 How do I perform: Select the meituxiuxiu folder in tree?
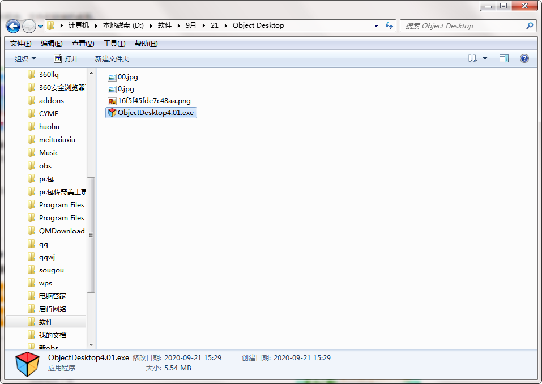57,140
